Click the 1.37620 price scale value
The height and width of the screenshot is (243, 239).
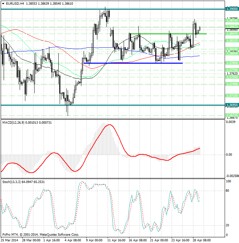tap(232, 73)
